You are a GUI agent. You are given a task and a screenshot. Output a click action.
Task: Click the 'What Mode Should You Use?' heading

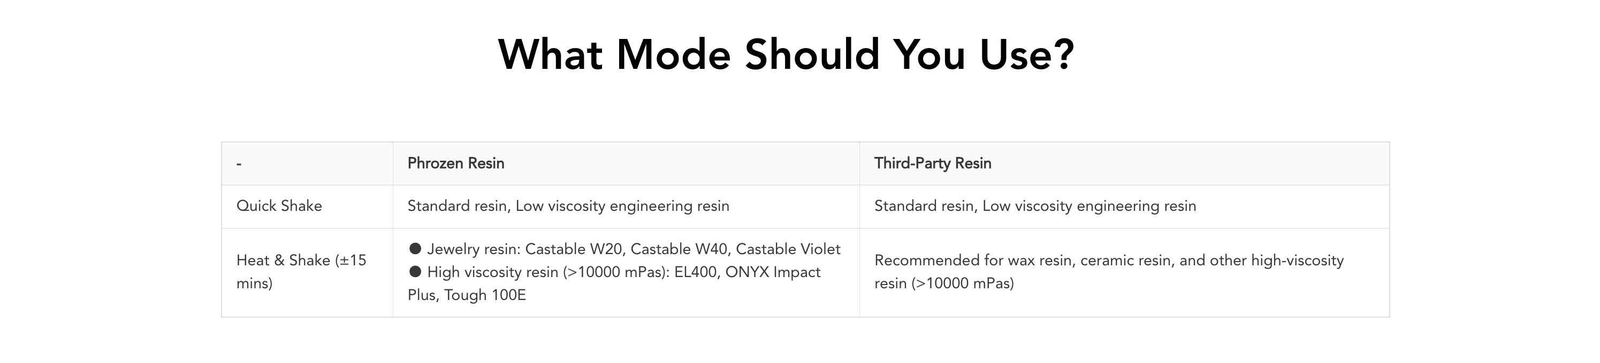(786, 55)
